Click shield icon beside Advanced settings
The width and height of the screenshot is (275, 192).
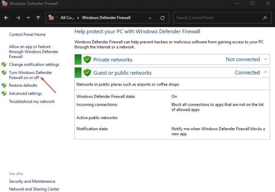[4, 93]
